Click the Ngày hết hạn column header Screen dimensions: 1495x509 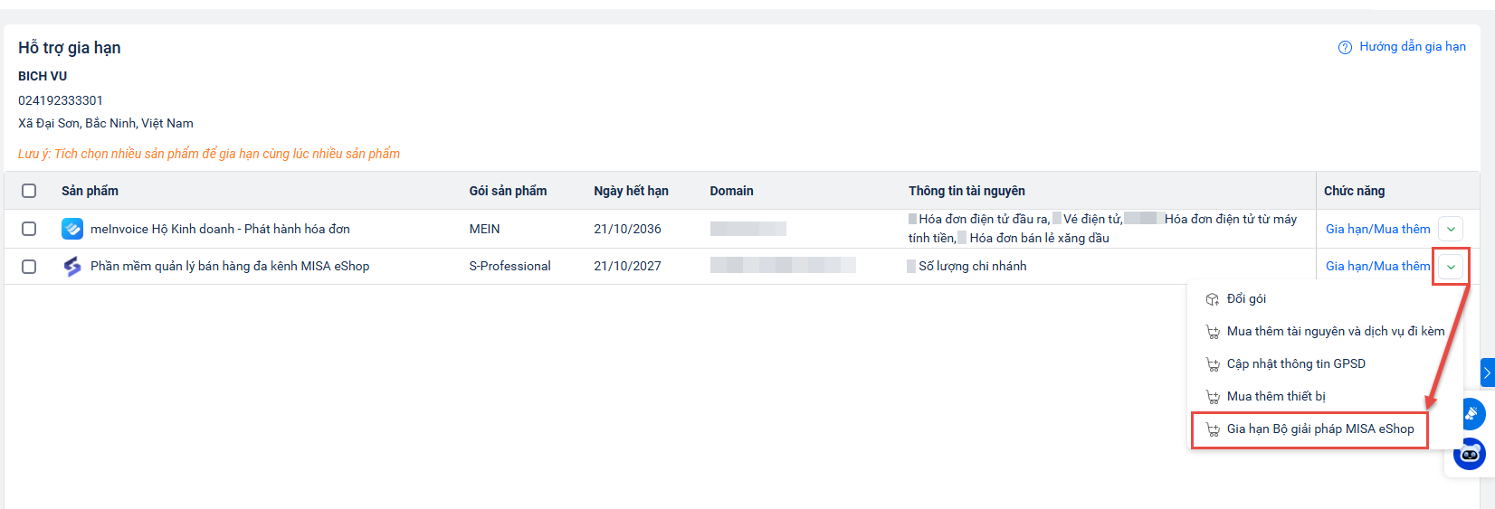click(x=631, y=191)
